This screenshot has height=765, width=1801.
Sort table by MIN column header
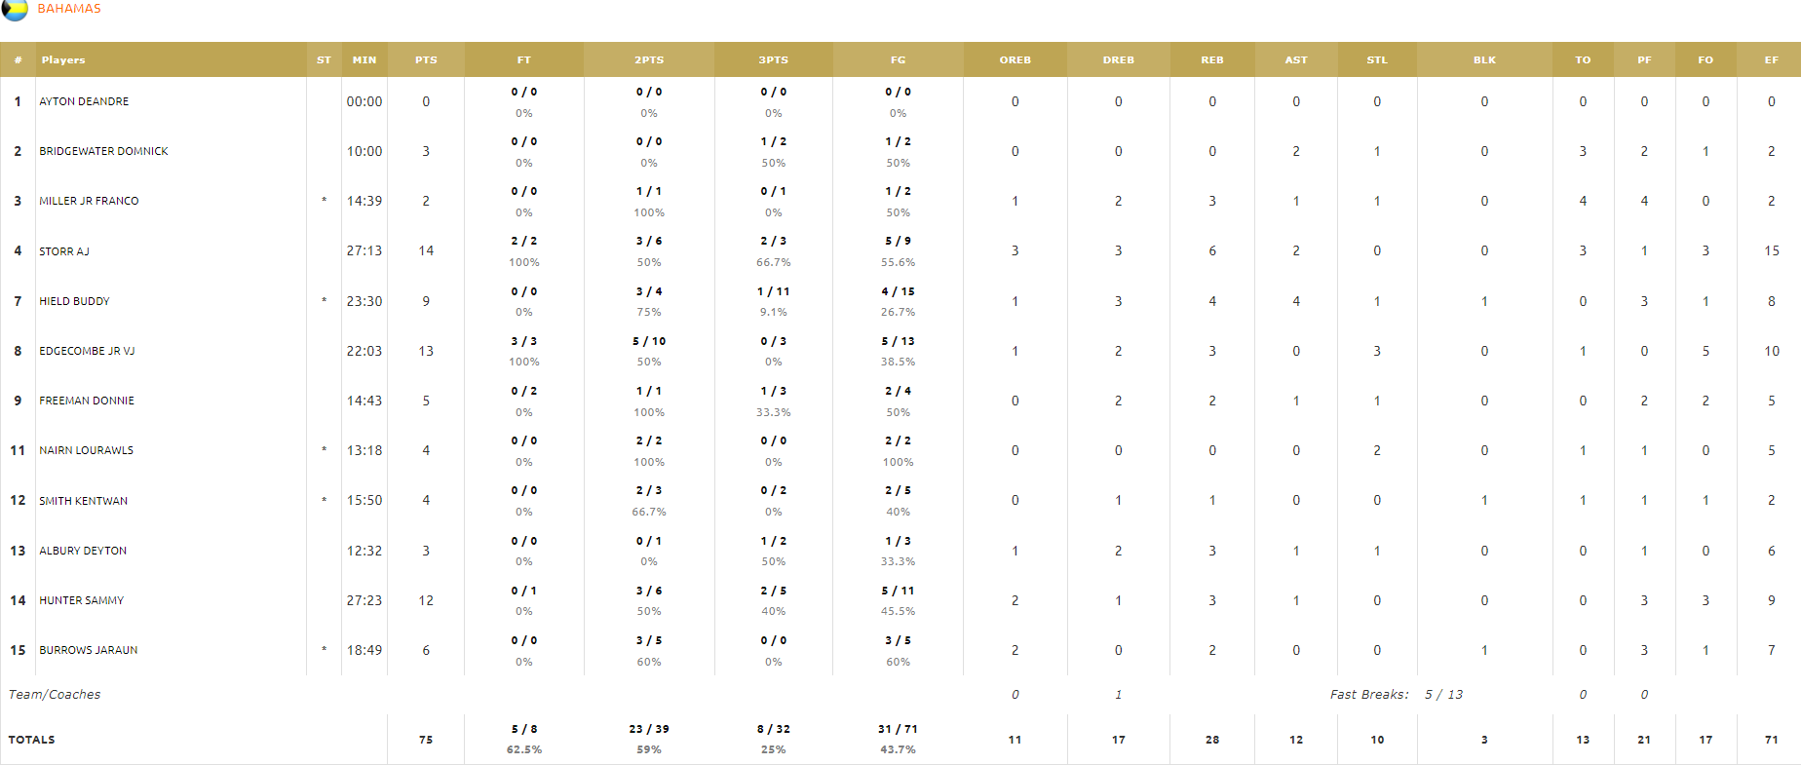click(x=364, y=59)
